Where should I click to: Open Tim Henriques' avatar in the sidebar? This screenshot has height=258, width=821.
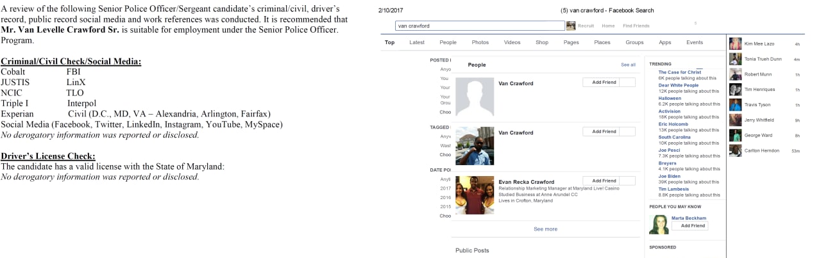735,90
